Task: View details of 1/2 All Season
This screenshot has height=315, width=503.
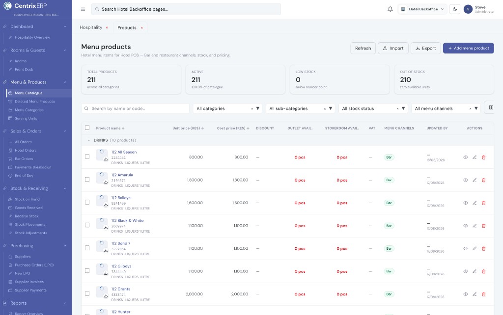Action: [466, 157]
